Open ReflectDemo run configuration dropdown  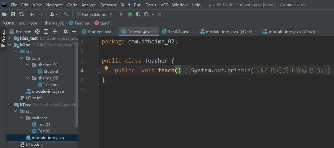pos(94,15)
